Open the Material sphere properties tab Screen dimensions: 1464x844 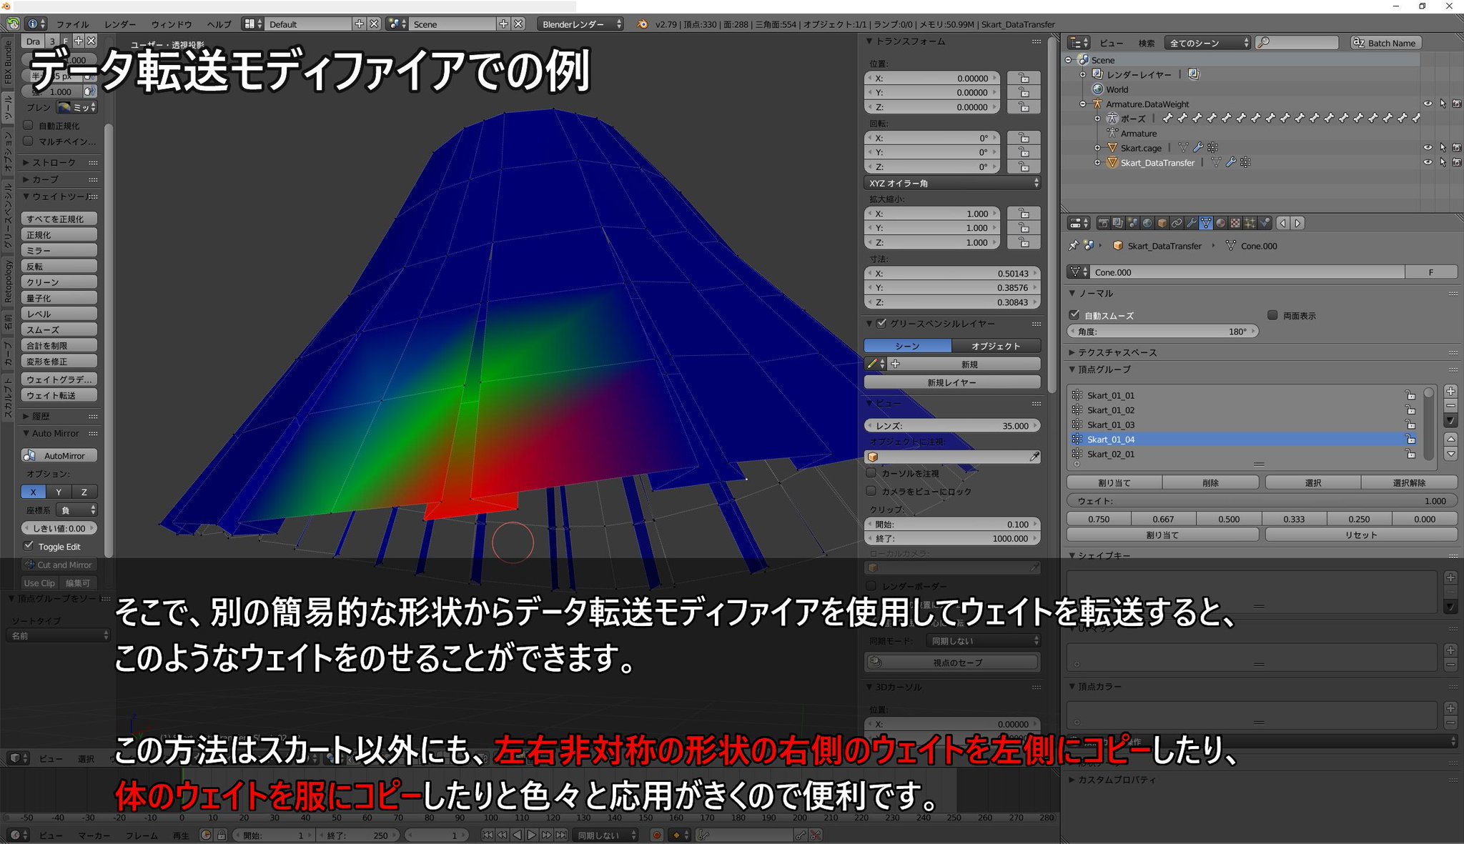pyautogui.click(x=1221, y=223)
